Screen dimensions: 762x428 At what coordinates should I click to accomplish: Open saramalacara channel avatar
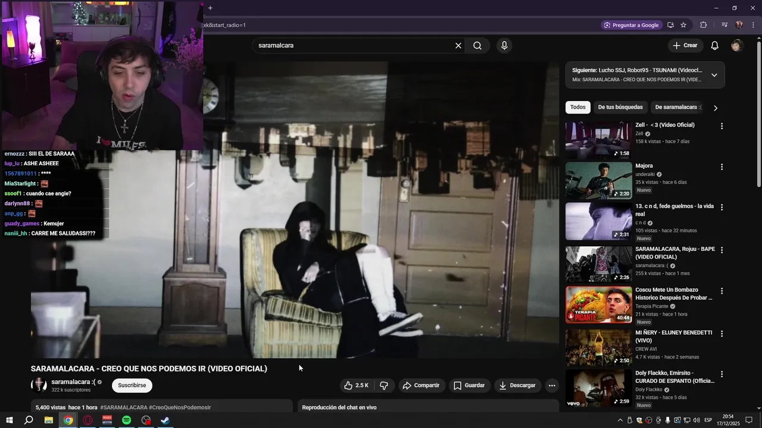tap(39, 385)
